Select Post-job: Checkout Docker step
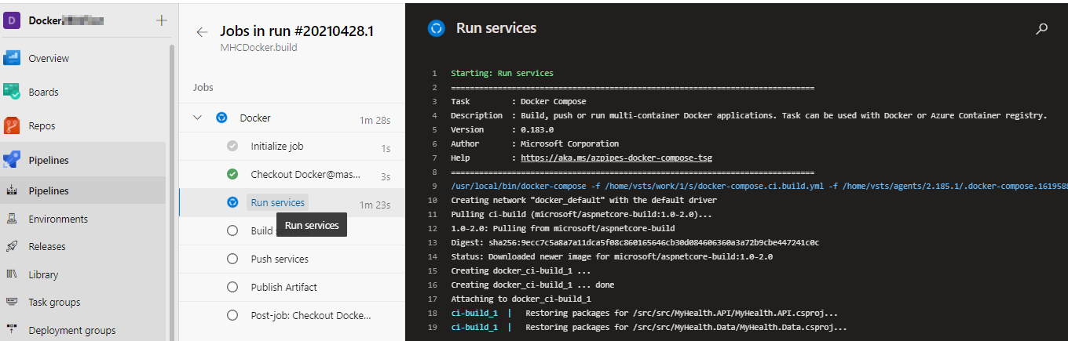The width and height of the screenshot is (1068, 341). 292,315
